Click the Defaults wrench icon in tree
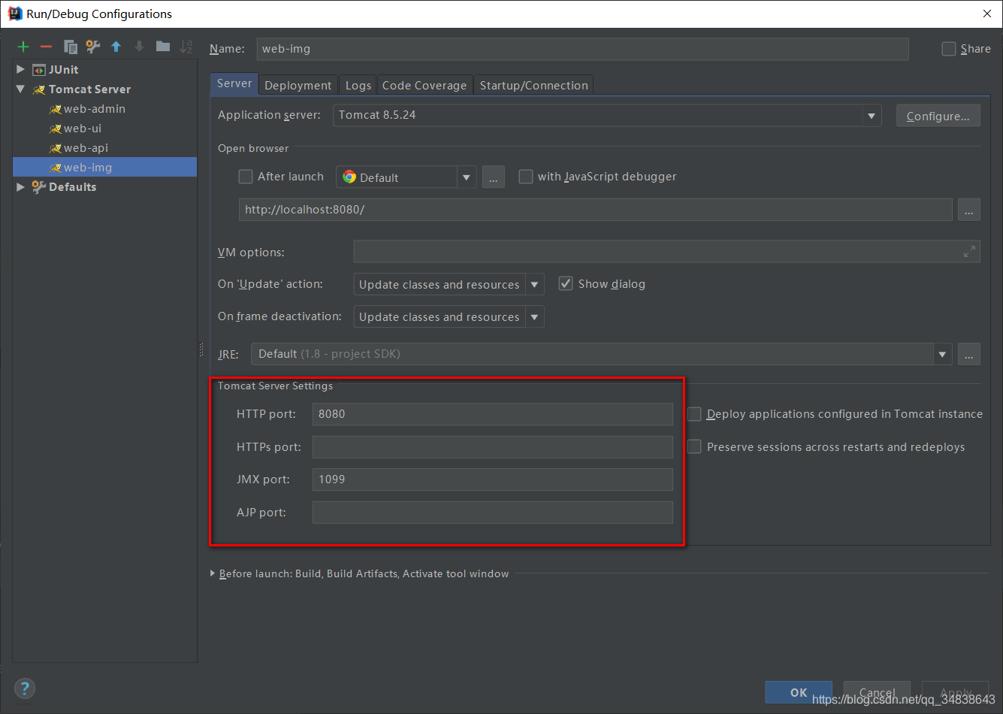Image resolution: width=1003 pixels, height=714 pixels. (39, 187)
